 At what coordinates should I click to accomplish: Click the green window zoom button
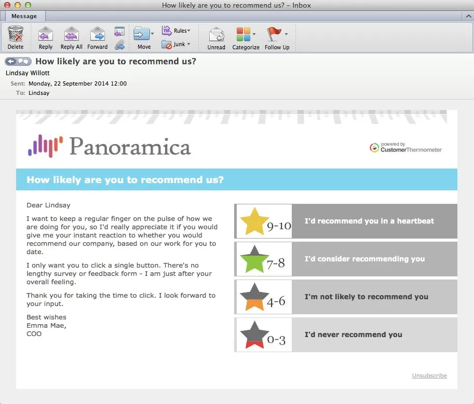tap(28, 5)
